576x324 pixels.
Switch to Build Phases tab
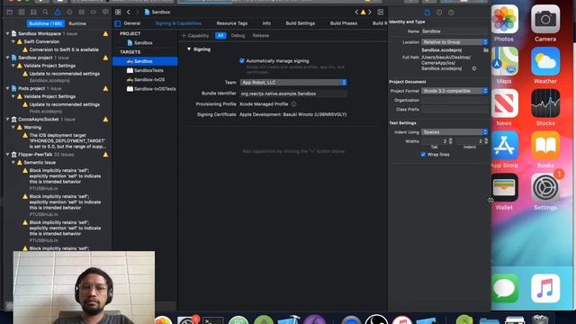pos(344,23)
